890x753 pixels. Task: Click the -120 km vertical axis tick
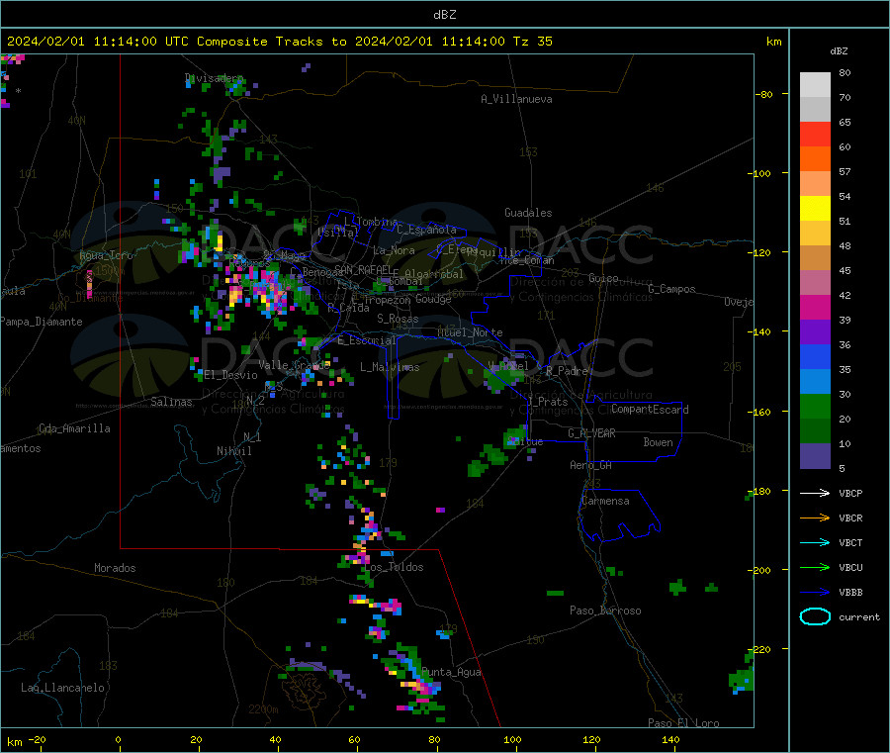click(x=762, y=252)
